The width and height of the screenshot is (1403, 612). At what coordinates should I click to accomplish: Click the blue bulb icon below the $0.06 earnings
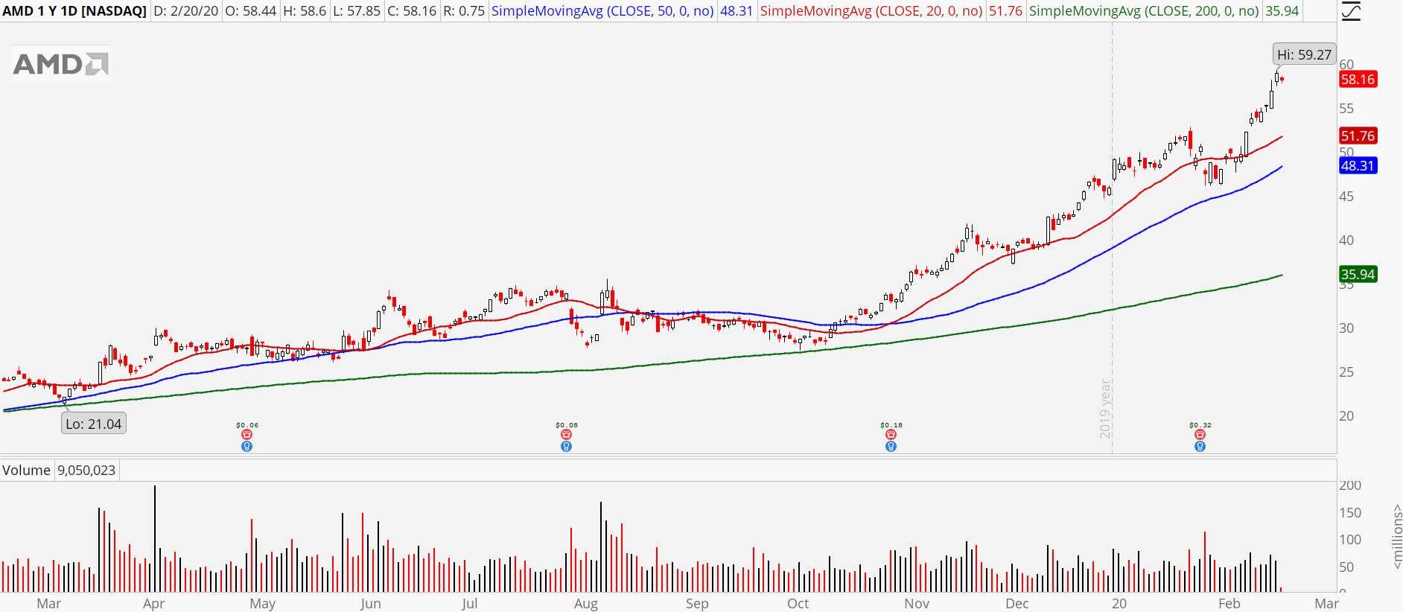point(247,447)
